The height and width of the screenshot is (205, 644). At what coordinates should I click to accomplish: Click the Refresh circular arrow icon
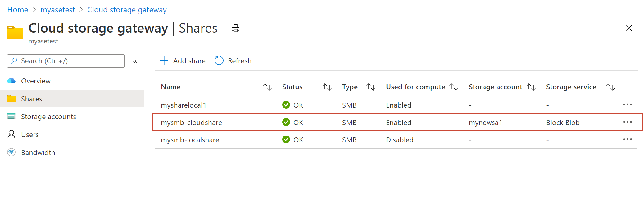[219, 61]
